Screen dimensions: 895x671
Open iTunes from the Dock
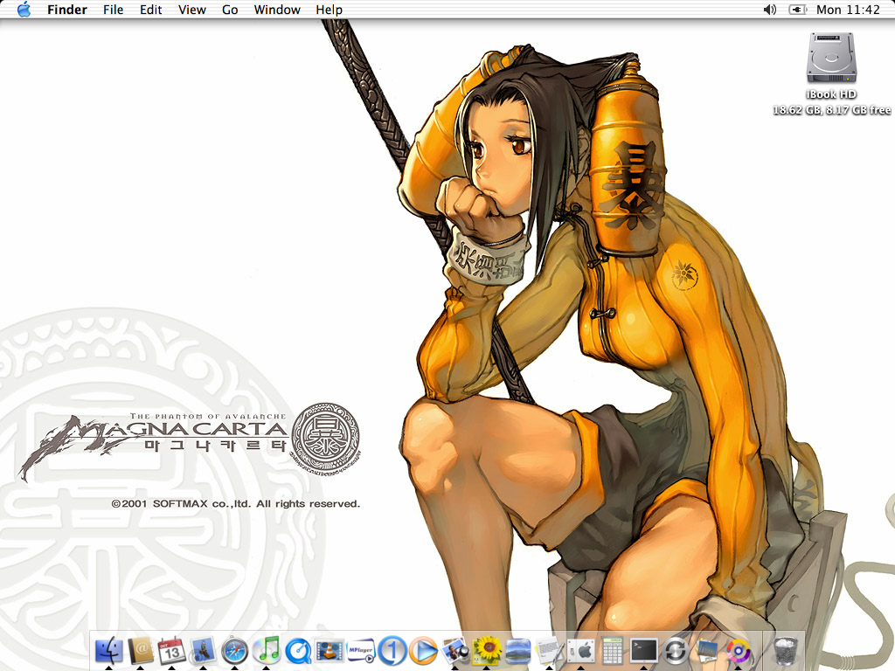point(266,650)
